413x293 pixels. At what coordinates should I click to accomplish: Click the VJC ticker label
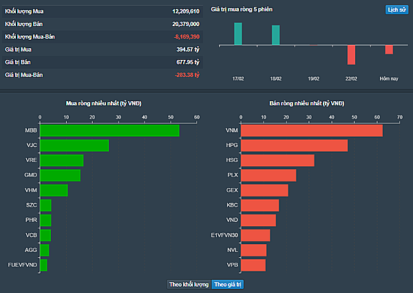32,145
